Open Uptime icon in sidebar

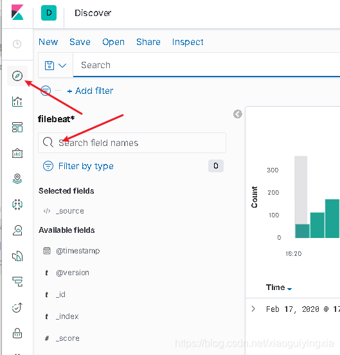click(17, 307)
